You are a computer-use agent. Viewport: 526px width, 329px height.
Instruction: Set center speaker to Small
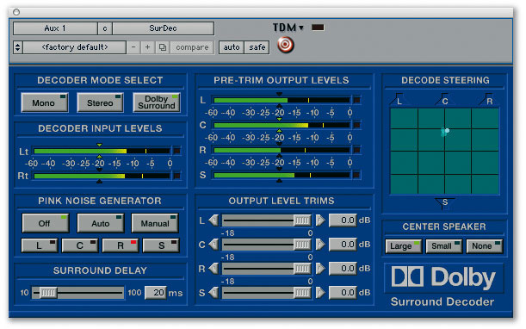click(x=443, y=246)
